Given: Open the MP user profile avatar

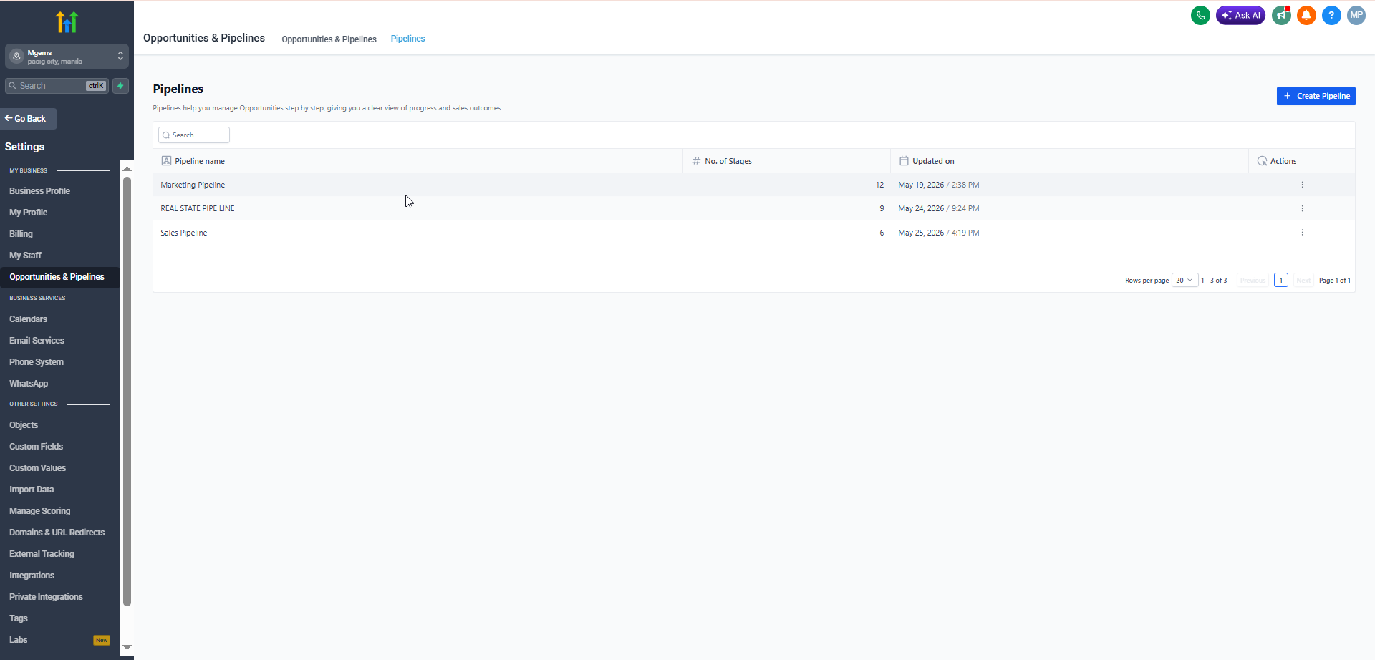Looking at the screenshot, I should 1356,15.
